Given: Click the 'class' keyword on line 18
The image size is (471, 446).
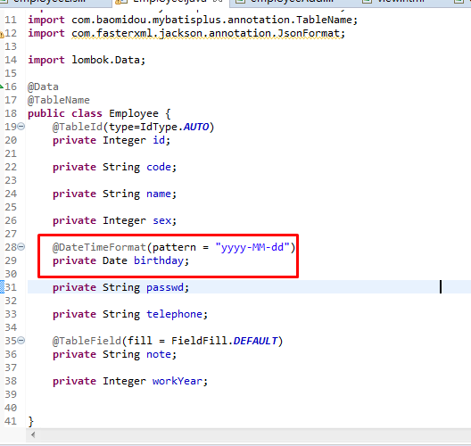Looking at the screenshot, I should 87,113.
